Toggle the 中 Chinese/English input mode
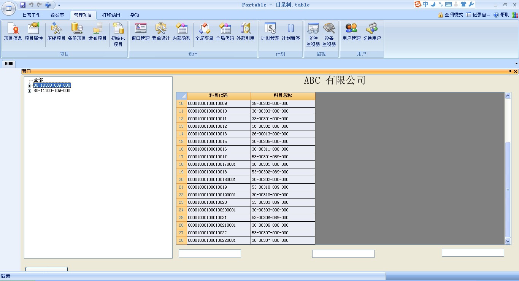 [425, 4]
